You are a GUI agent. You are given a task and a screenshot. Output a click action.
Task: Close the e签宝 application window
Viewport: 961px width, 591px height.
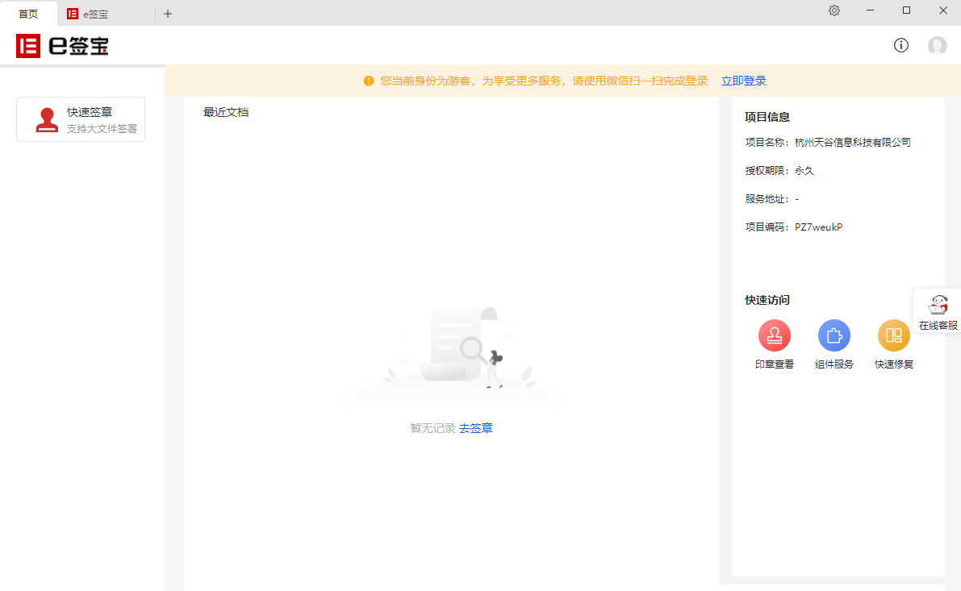coord(942,10)
